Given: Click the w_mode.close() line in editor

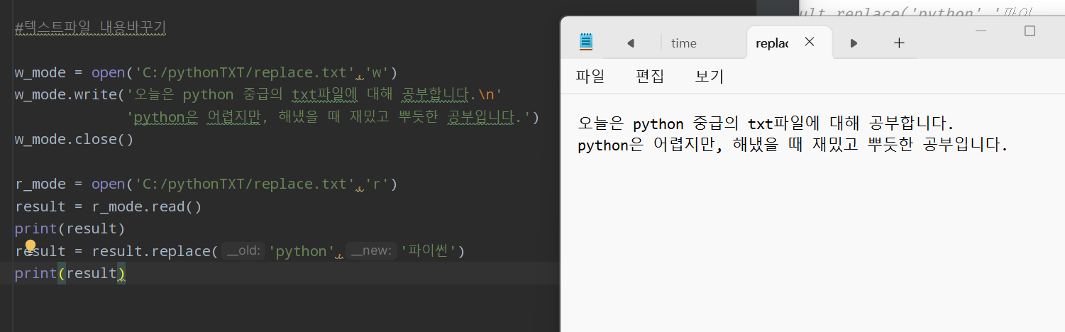Looking at the screenshot, I should (x=74, y=139).
